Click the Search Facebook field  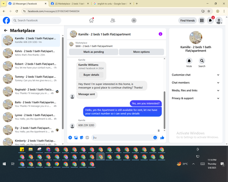pos(36,20)
